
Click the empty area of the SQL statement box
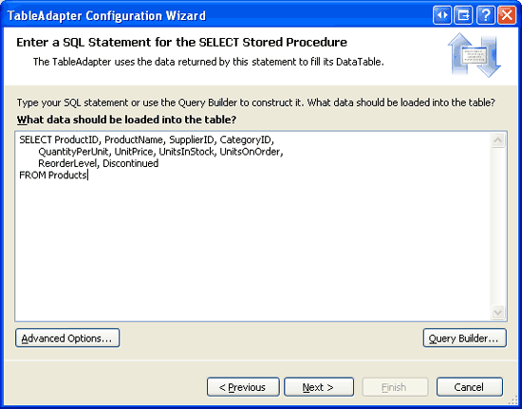pyautogui.click(x=253, y=250)
